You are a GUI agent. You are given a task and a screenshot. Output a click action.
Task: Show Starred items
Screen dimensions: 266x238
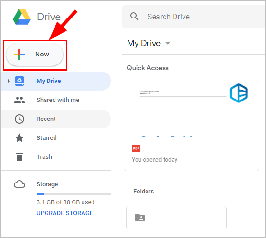click(x=56, y=138)
